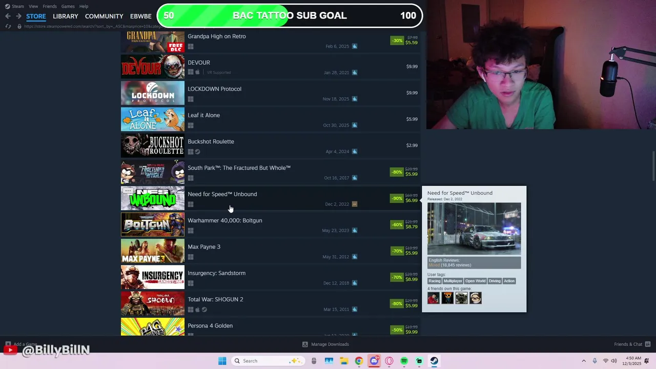This screenshot has height=369, width=656.
Task: Click the first friend avatar in popup
Action: (434, 298)
